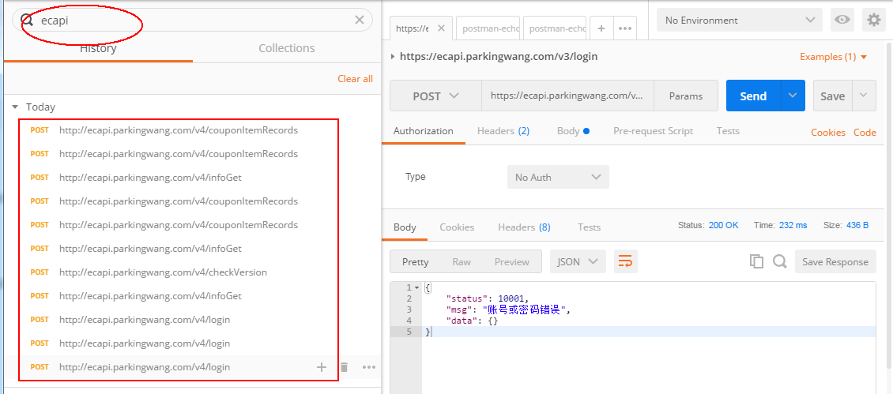The width and height of the screenshot is (893, 394).
Task: Fold the JSON at line 1
Action: [x=417, y=287]
